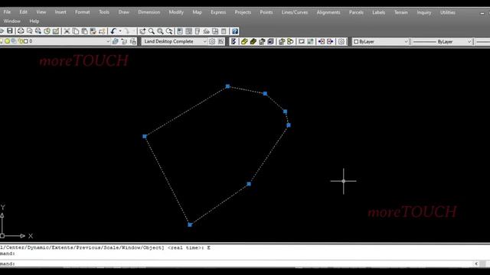Open the Express menu

(218, 12)
